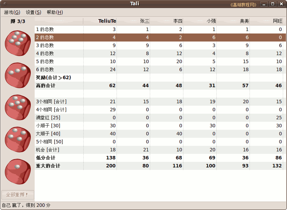Select the die showing three pips

click(x=18, y=75)
